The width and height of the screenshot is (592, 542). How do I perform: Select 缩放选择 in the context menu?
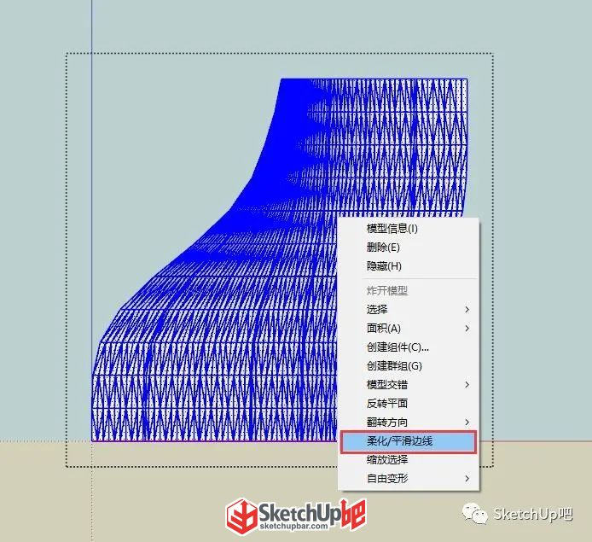click(409, 460)
